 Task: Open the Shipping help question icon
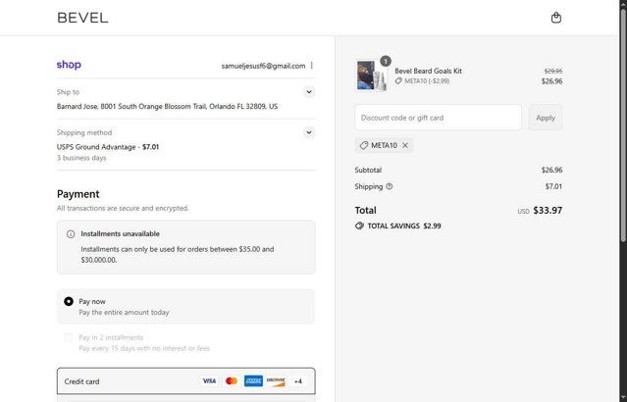click(x=390, y=186)
